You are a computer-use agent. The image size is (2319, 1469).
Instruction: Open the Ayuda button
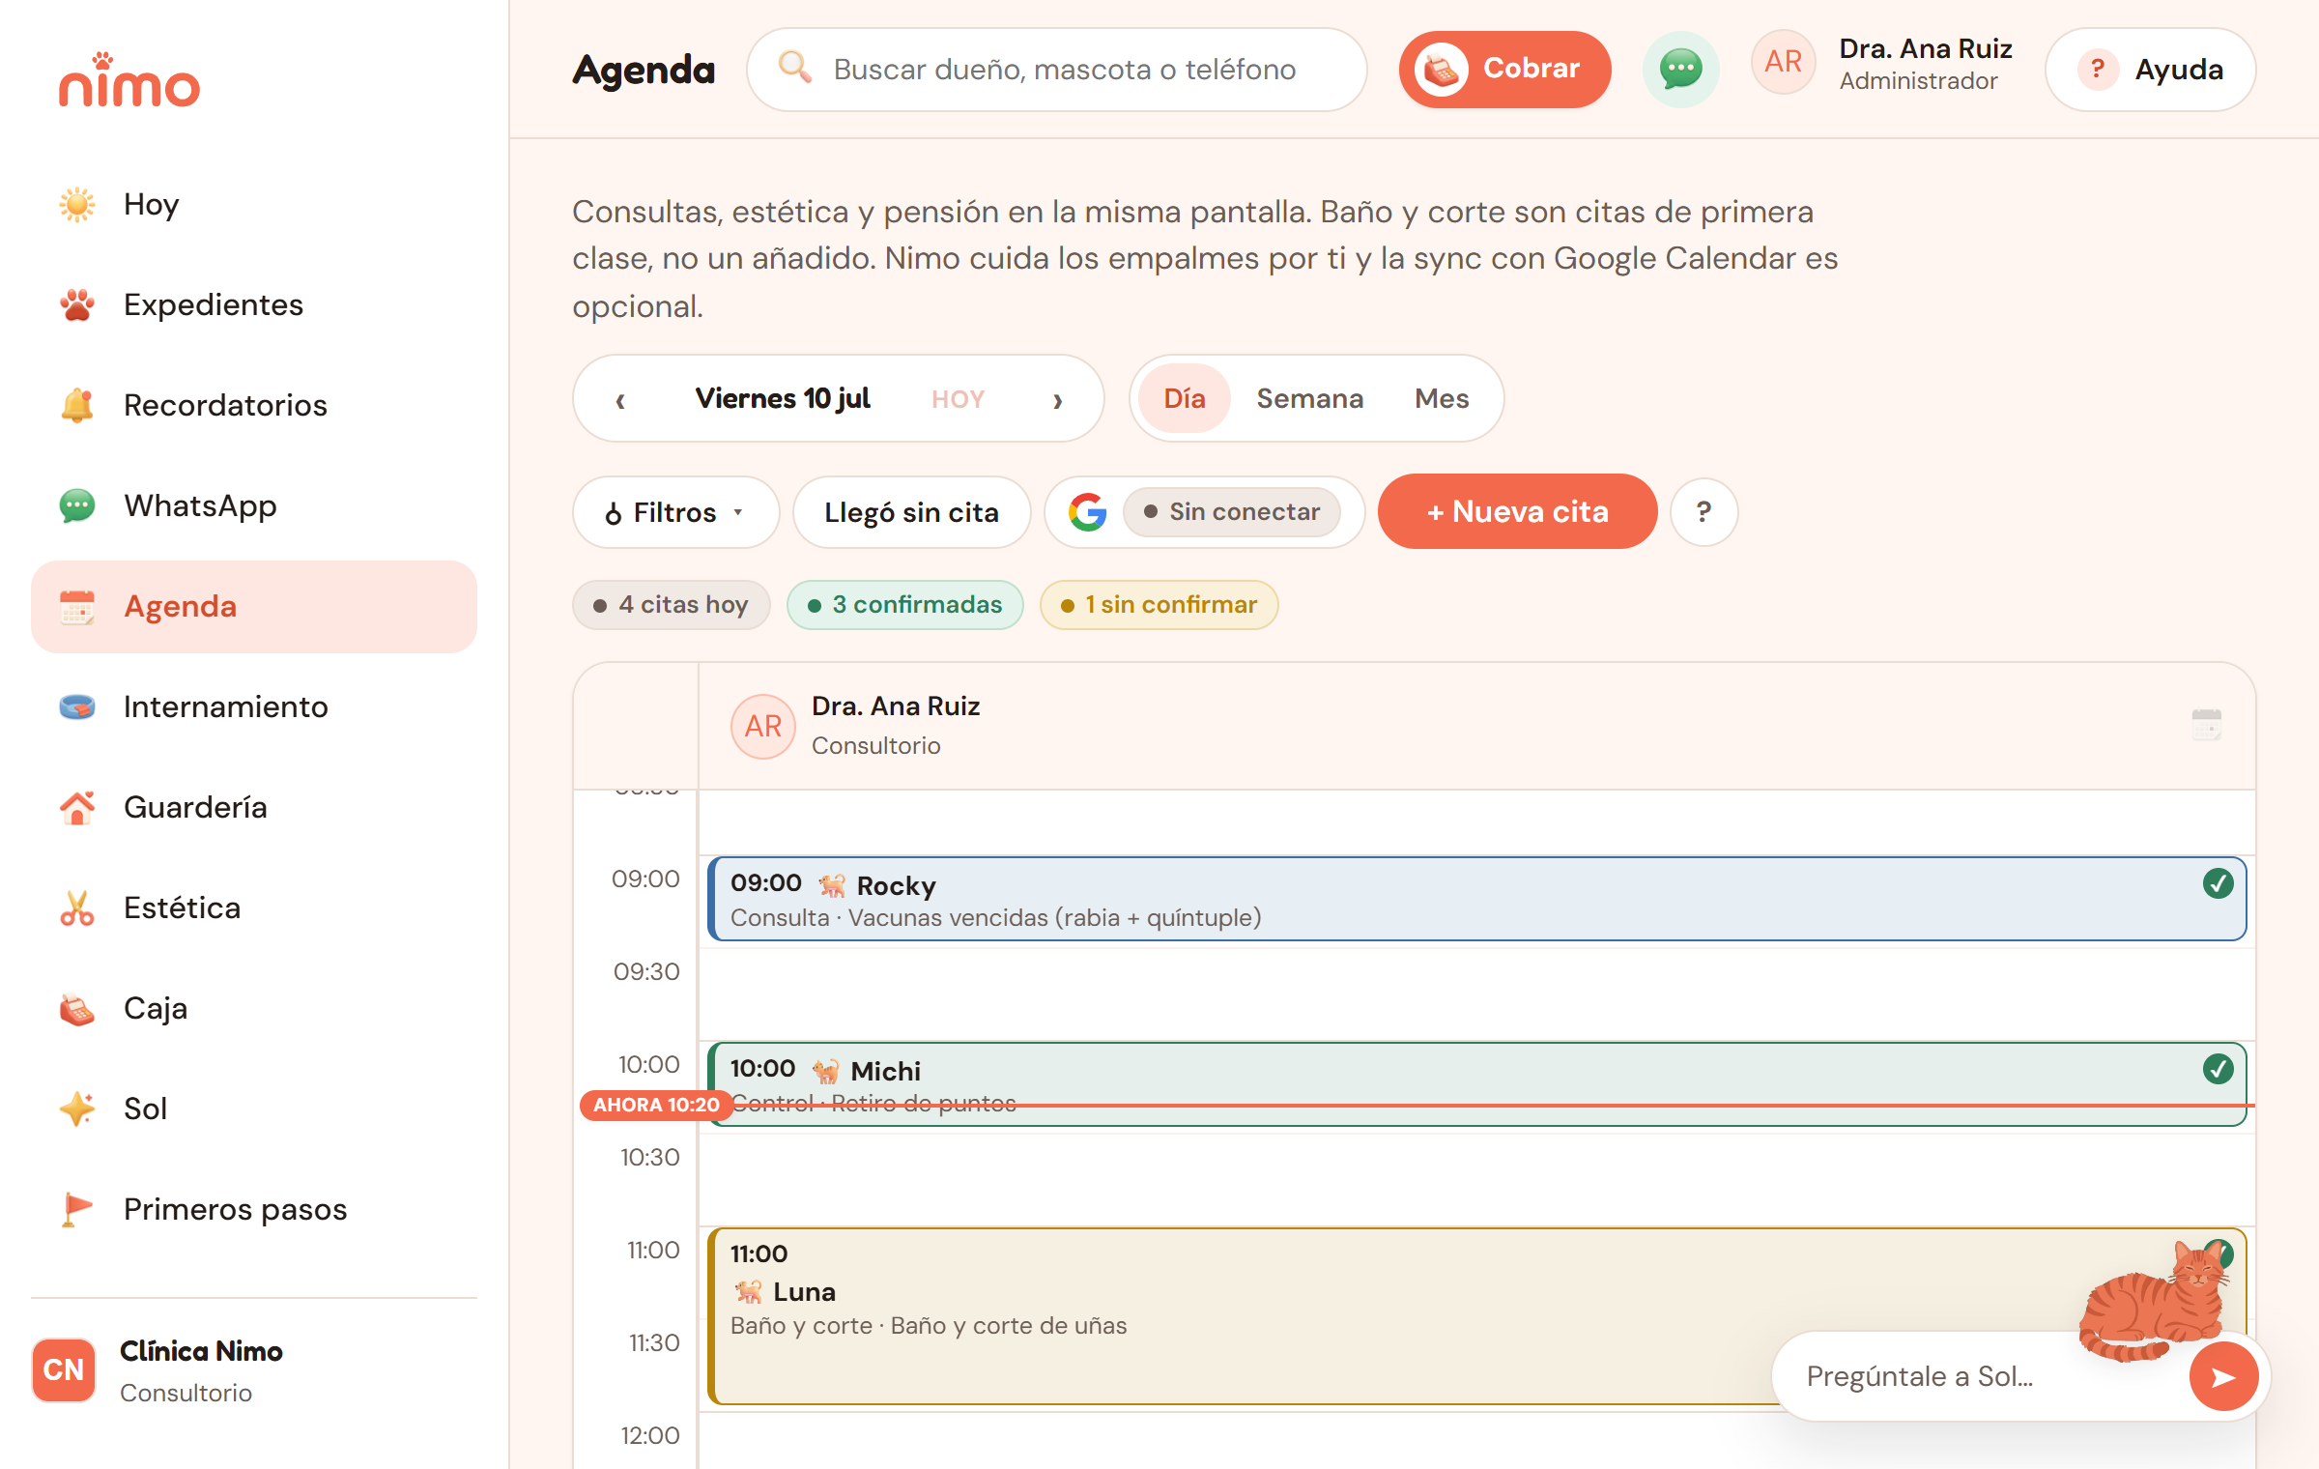(2151, 70)
